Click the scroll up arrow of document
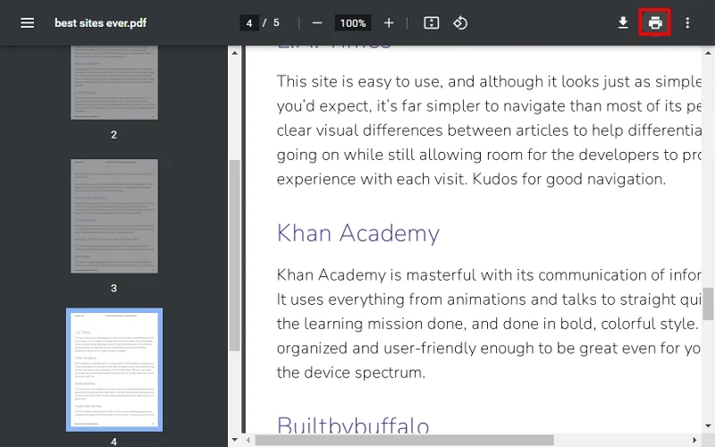The width and height of the screenshot is (715, 447). point(709,52)
